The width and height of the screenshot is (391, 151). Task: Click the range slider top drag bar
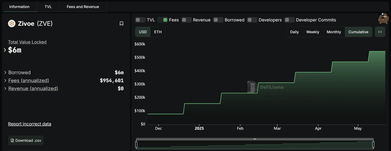coord(255,139)
